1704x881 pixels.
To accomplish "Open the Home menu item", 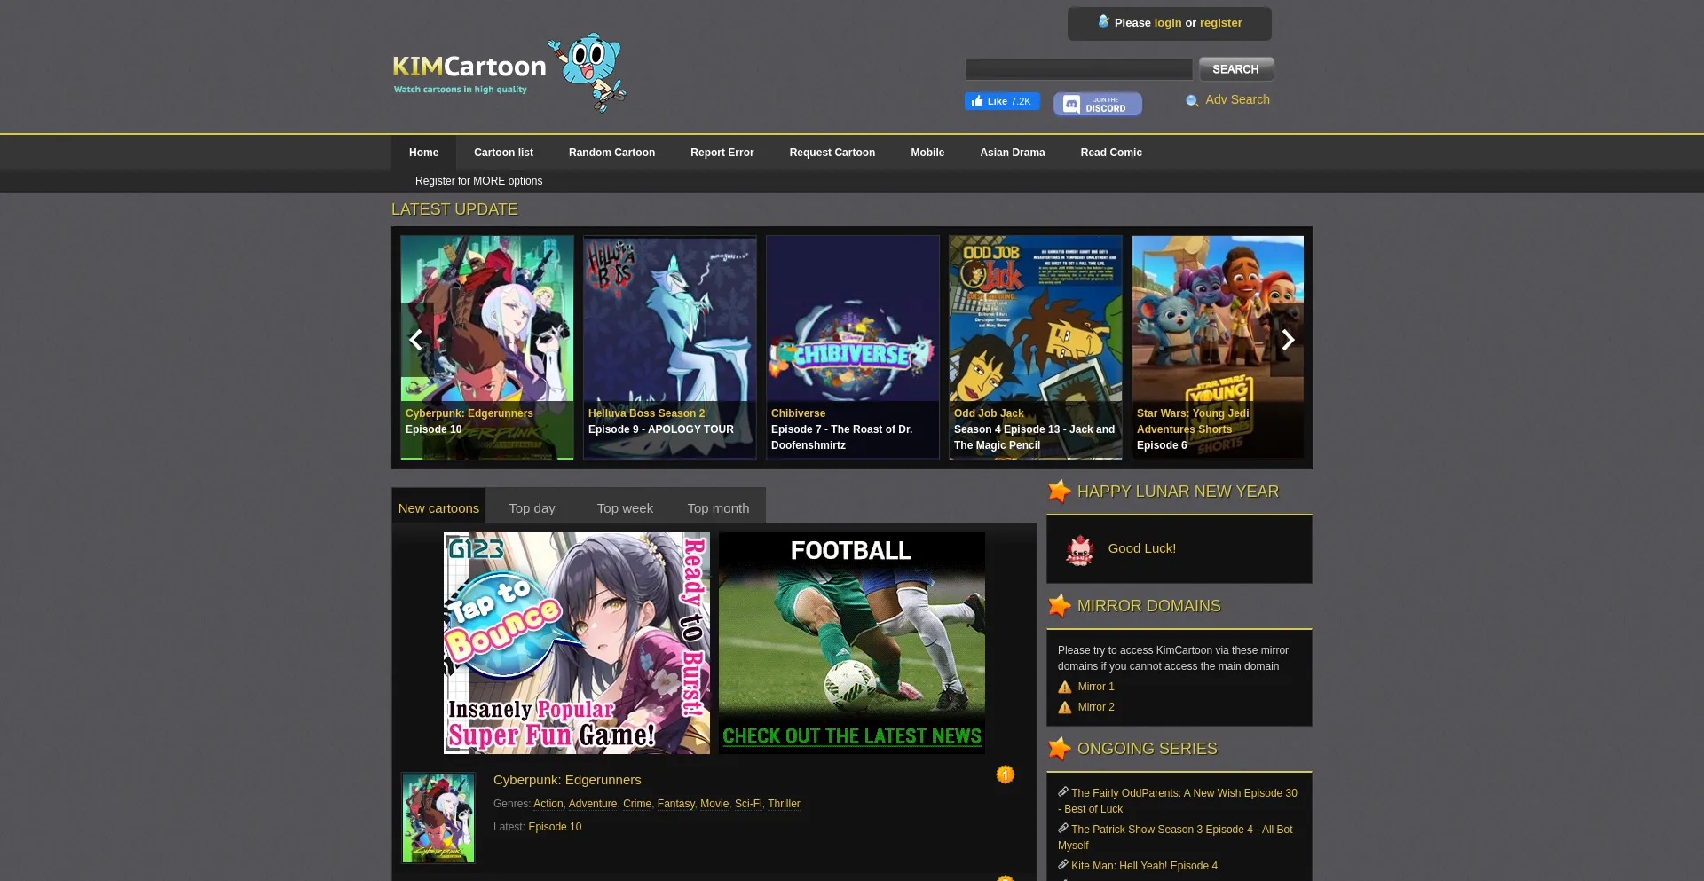I will (423, 153).
